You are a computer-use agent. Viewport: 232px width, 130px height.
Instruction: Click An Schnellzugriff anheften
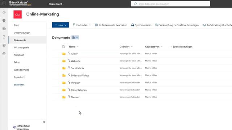(217, 25)
